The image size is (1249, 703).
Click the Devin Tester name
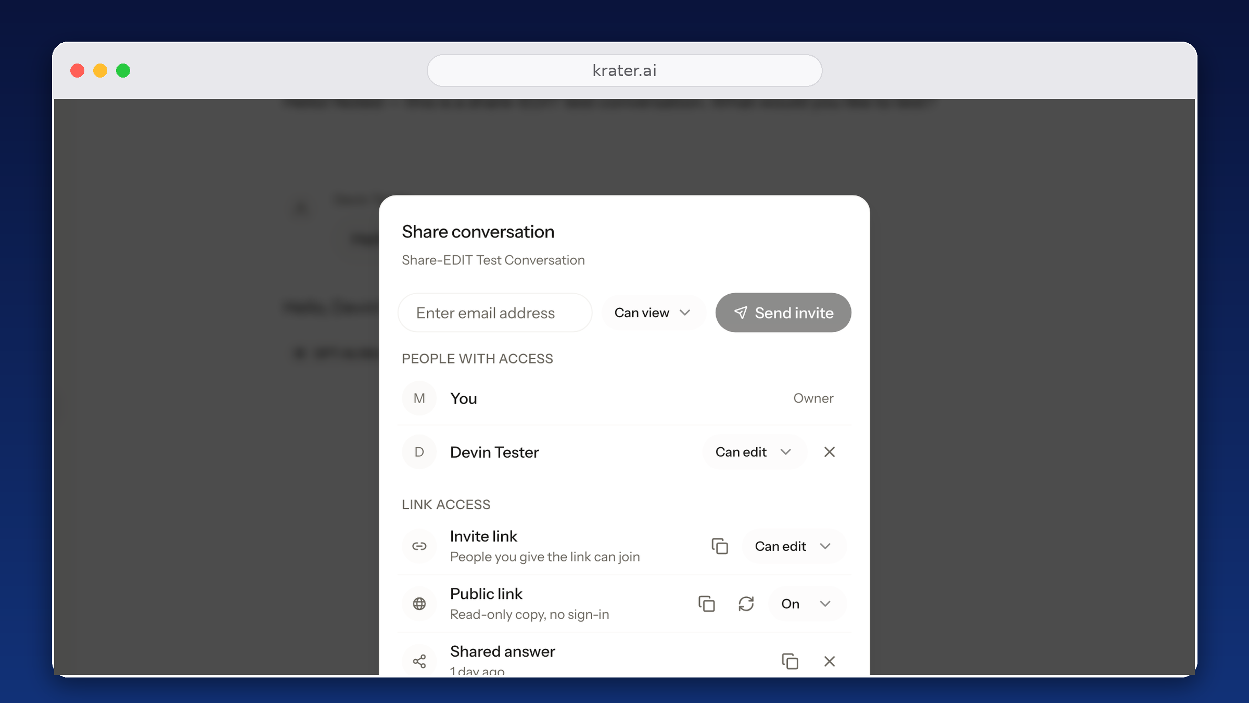point(494,452)
